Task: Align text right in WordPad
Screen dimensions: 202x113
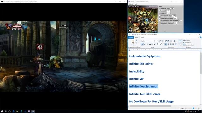Action: tap(171, 44)
